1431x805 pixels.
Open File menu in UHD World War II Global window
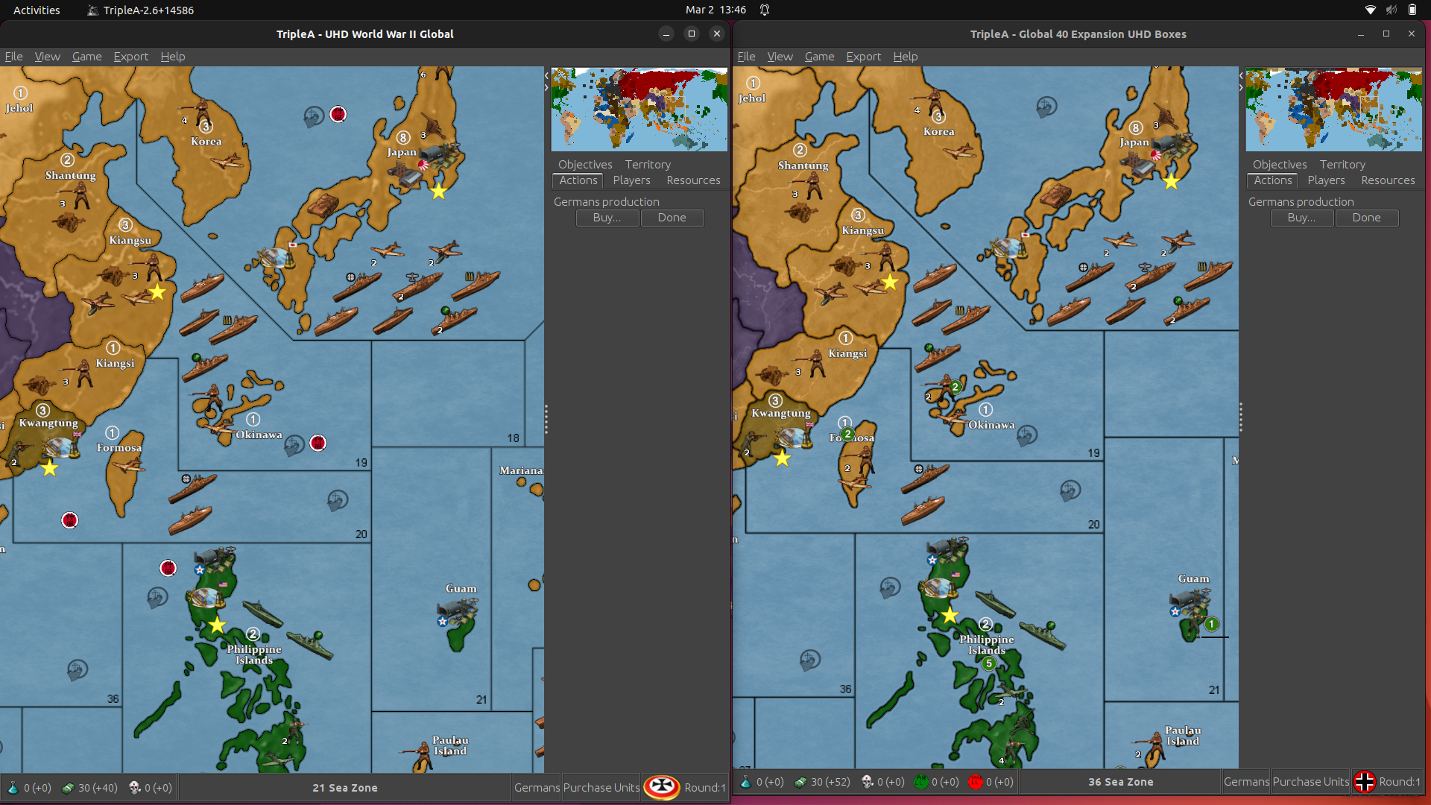(x=13, y=57)
